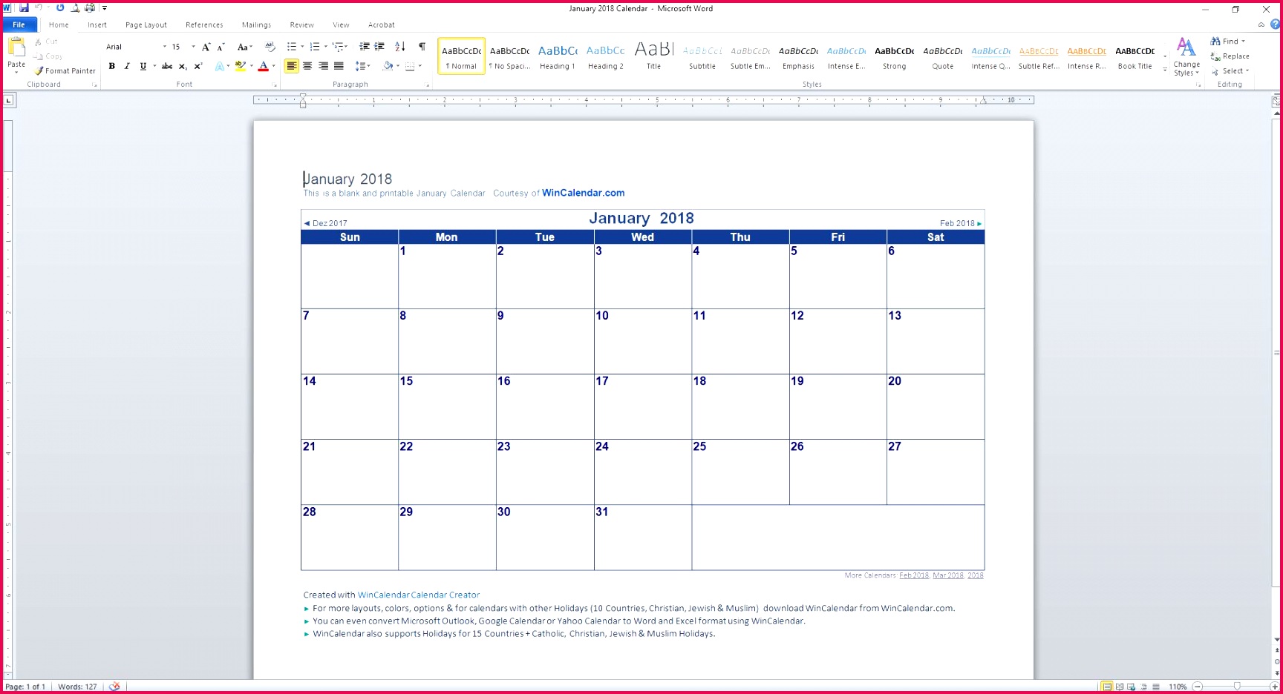Toggle Strikethrough formatting

(x=167, y=66)
